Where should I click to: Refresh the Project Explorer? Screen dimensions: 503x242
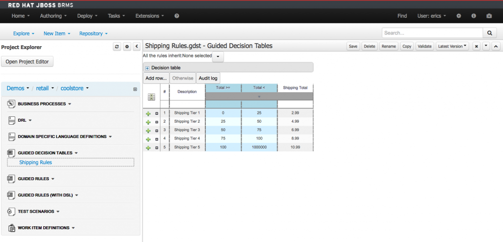tap(117, 47)
